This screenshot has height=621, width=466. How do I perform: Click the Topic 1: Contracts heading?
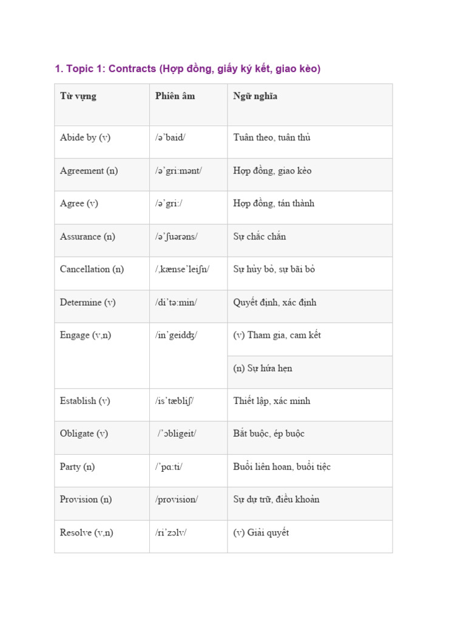coord(187,69)
